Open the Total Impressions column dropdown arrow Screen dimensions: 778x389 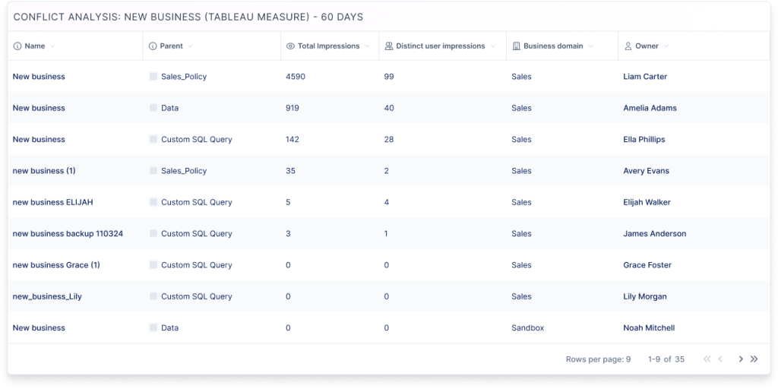pyautogui.click(x=367, y=46)
